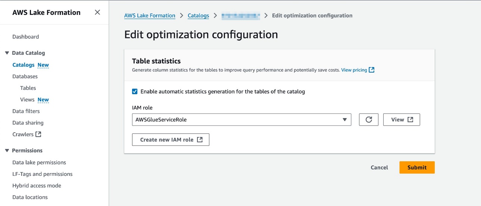Click Create new IAM role button
Image resolution: width=481 pixels, height=206 pixels.
click(171, 140)
